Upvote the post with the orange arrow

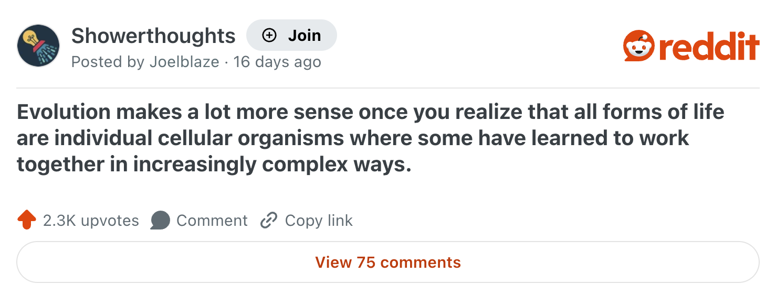27,220
